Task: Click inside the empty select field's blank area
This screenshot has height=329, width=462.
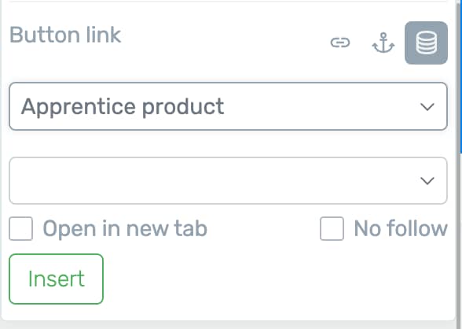Action: tap(206, 180)
